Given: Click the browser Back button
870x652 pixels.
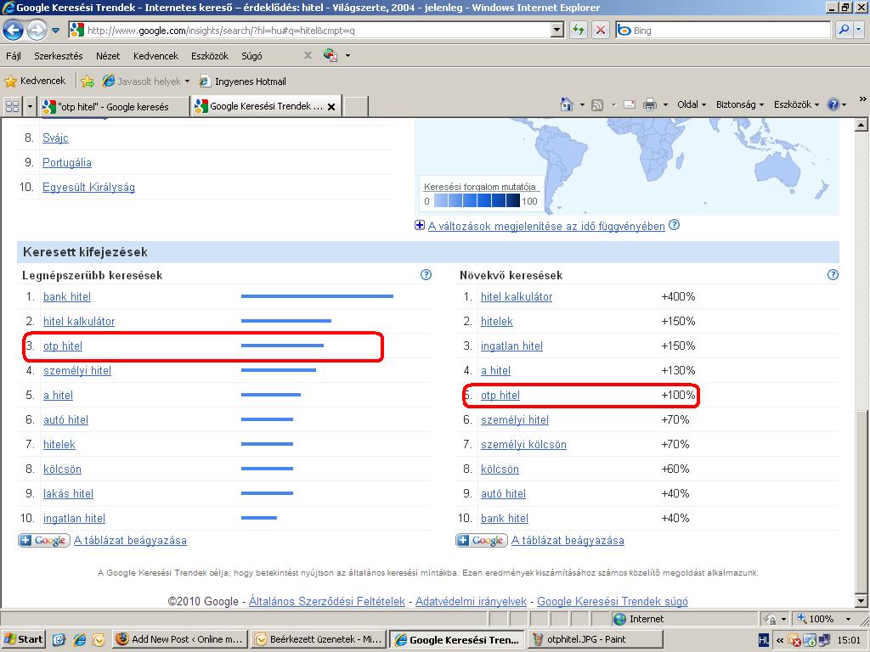Looking at the screenshot, I should (x=14, y=31).
